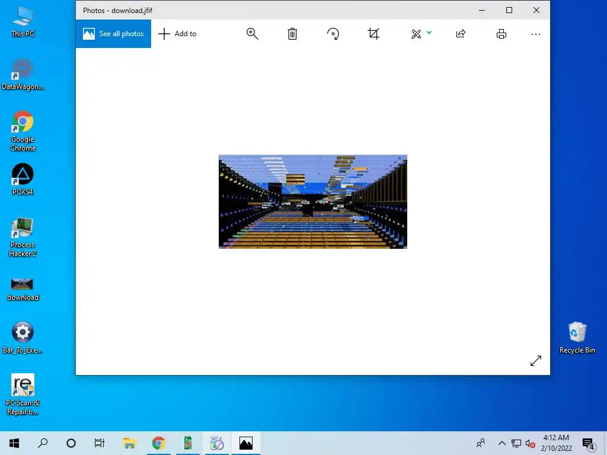The height and width of the screenshot is (455, 607).
Task: Show hidden system tray icons
Action: pyautogui.click(x=501, y=443)
